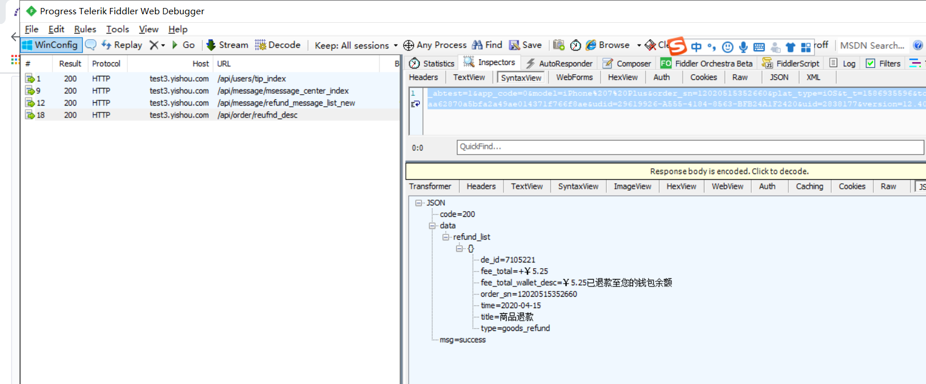The image size is (926, 384).
Task: Sort sessions by Host column header
Action: coord(170,64)
